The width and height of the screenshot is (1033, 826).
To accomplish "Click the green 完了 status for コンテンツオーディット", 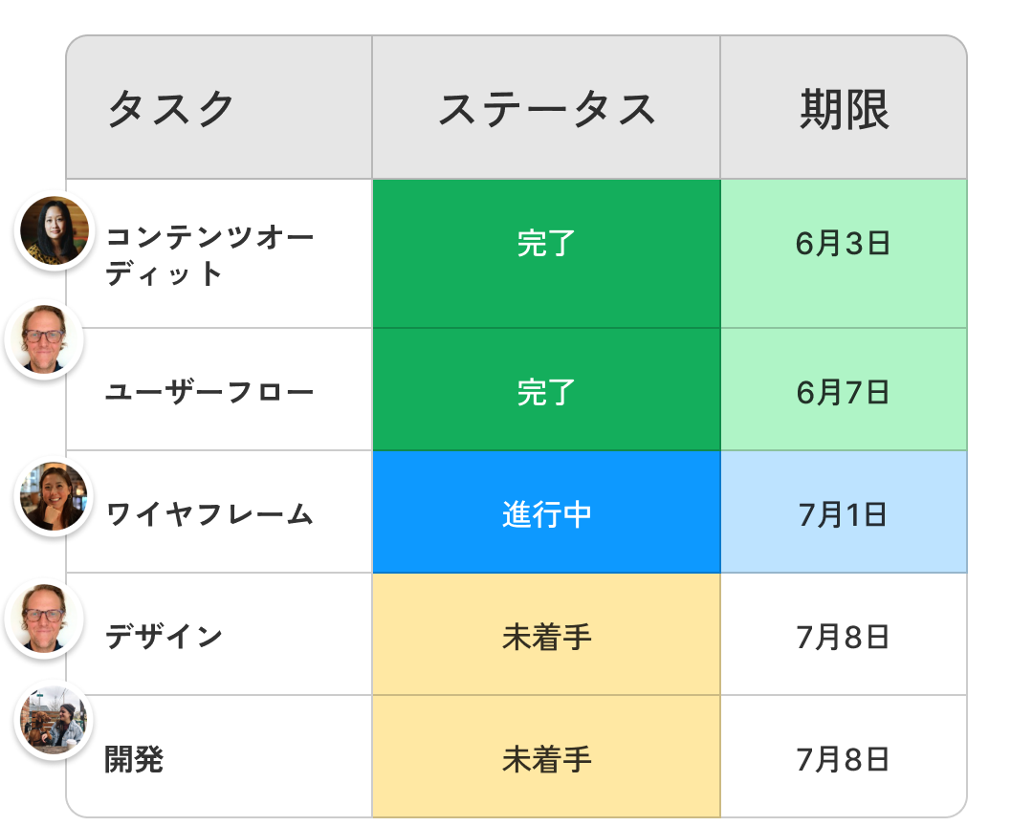I will click(546, 245).
